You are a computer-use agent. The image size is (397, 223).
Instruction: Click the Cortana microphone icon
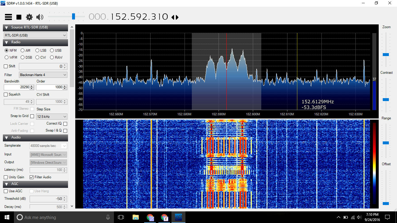108,217
